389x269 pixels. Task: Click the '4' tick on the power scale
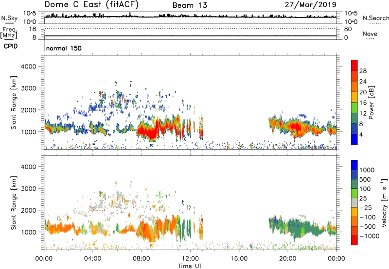(361, 134)
